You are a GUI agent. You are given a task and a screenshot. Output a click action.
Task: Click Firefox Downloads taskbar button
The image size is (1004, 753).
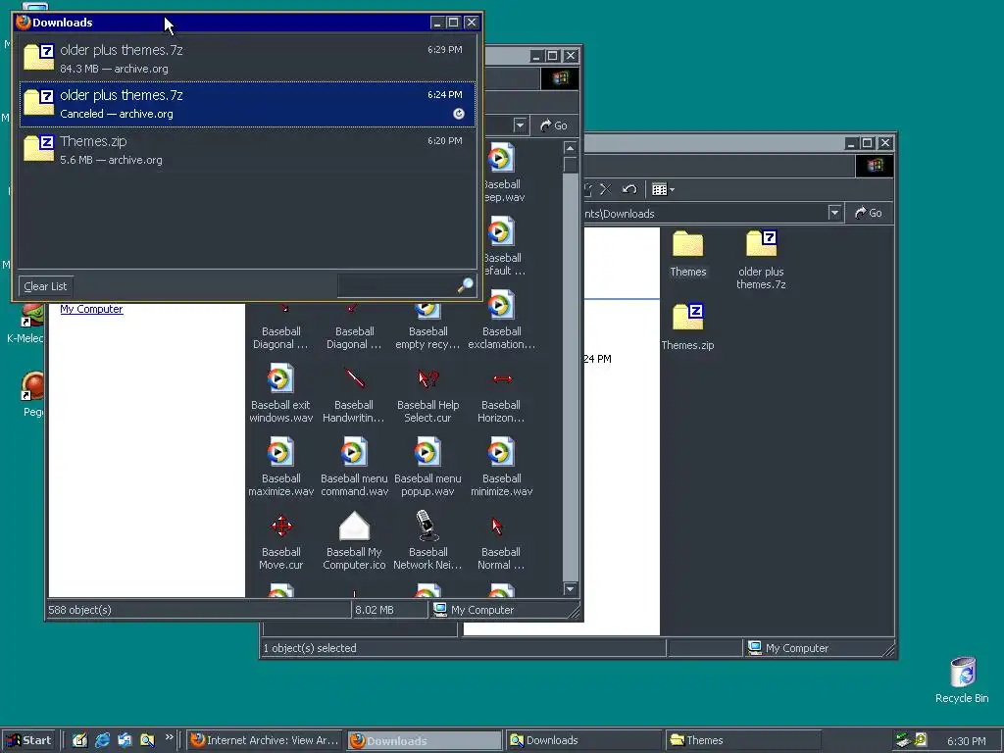pos(425,740)
